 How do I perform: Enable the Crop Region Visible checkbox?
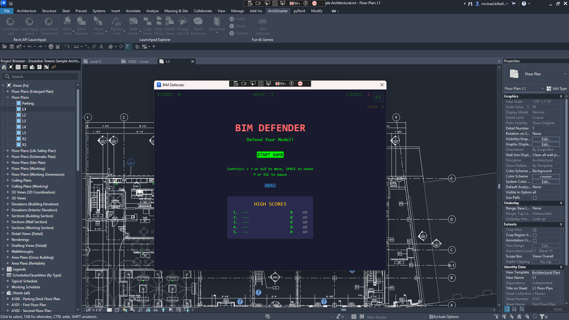[535, 235]
